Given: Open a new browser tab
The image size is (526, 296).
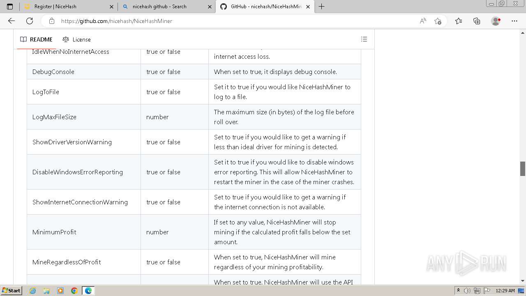Looking at the screenshot, I should click(x=322, y=7).
